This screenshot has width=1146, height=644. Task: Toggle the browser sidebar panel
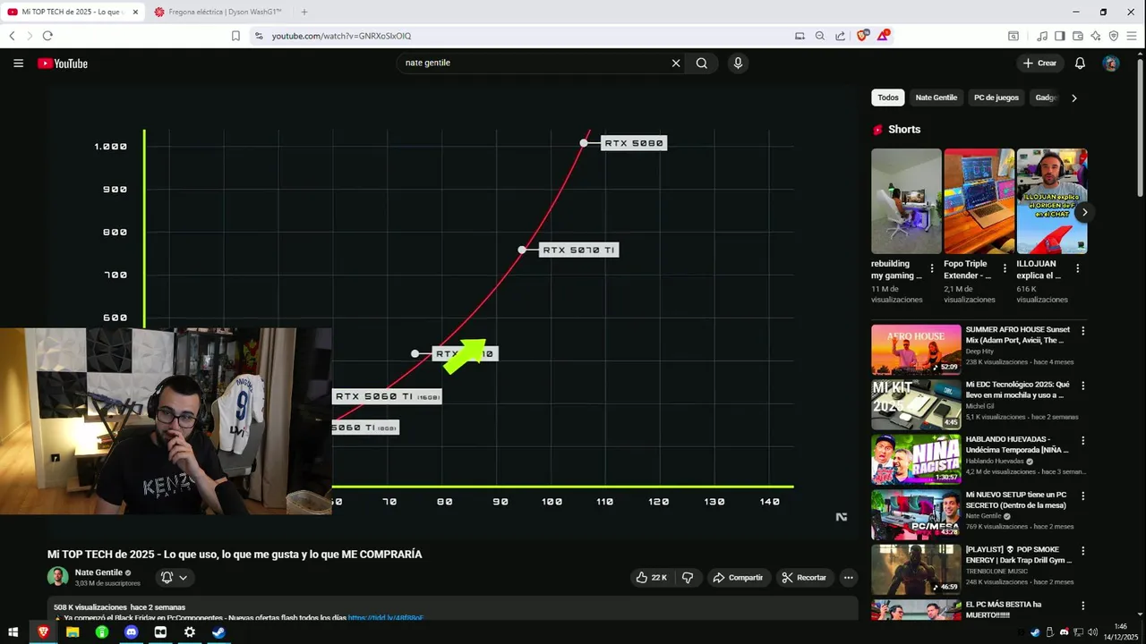pyautogui.click(x=1060, y=36)
